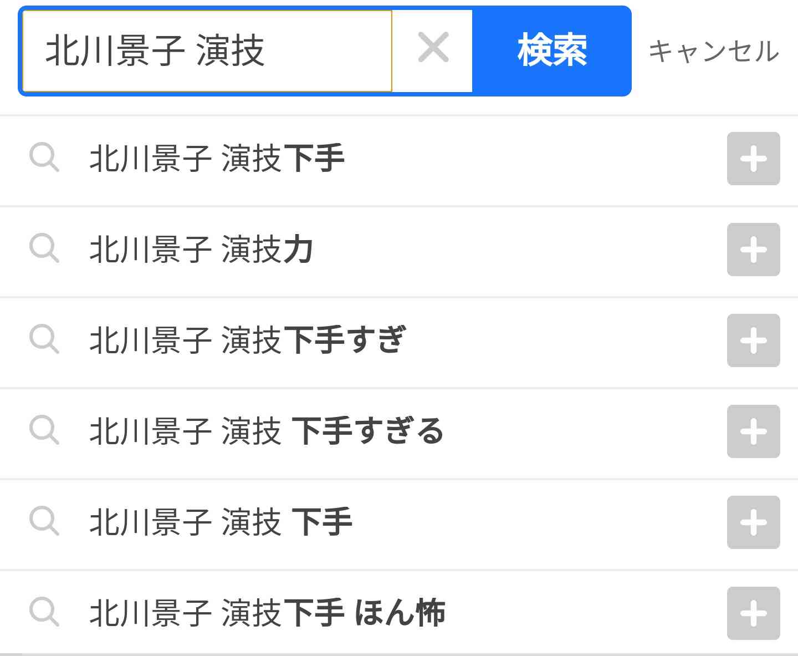The height and width of the screenshot is (656, 798).
Task: Click the plus icon for 北川景子 演技力
Action: click(753, 251)
